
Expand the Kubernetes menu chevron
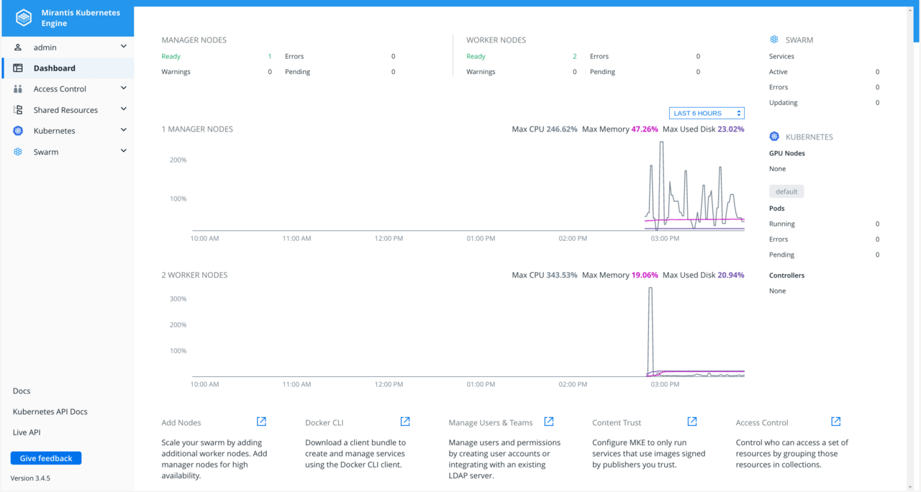pos(124,130)
